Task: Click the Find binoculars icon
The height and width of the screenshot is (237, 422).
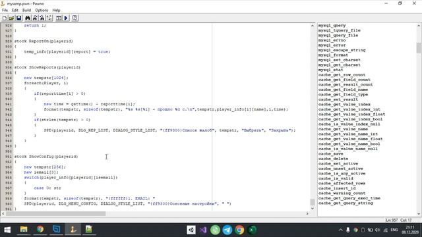Action: 28,18
